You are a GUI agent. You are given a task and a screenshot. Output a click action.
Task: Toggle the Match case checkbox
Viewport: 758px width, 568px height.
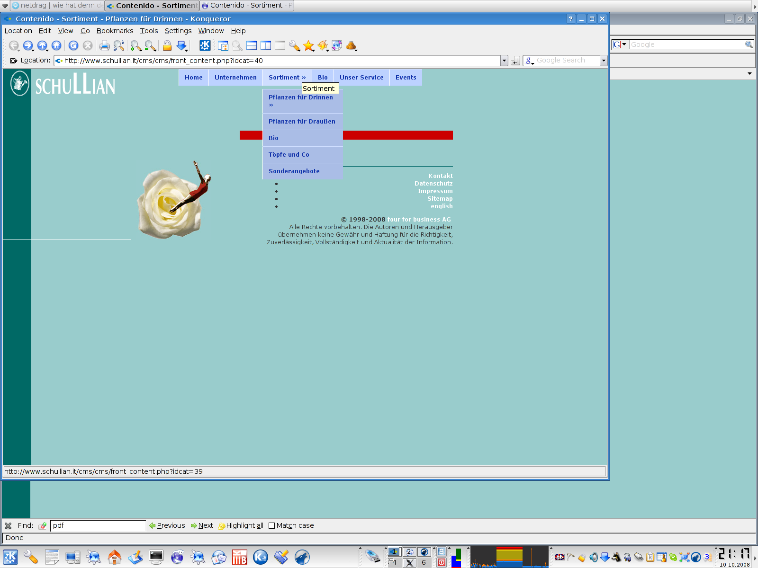271,525
